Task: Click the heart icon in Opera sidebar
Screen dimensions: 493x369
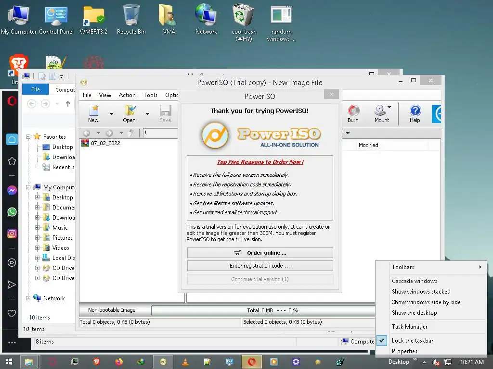Action: [x=12, y=313]
